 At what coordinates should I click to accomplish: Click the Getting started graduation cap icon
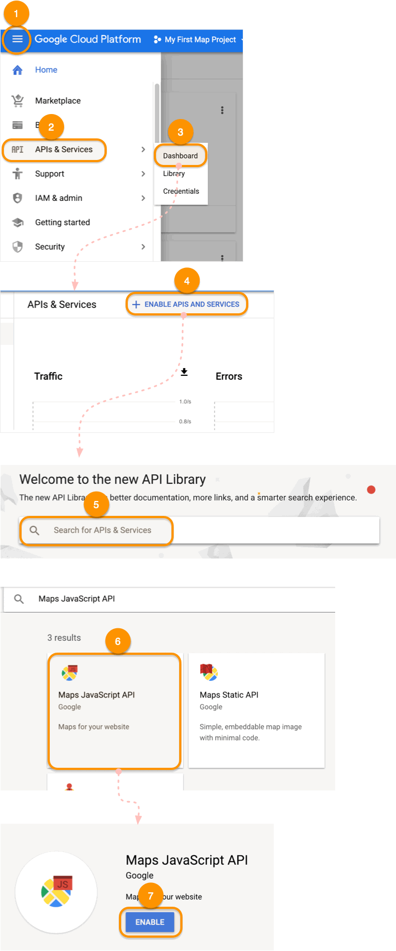pos(18,223)
